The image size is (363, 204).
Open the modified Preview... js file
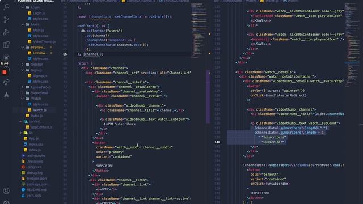point(40,53)
